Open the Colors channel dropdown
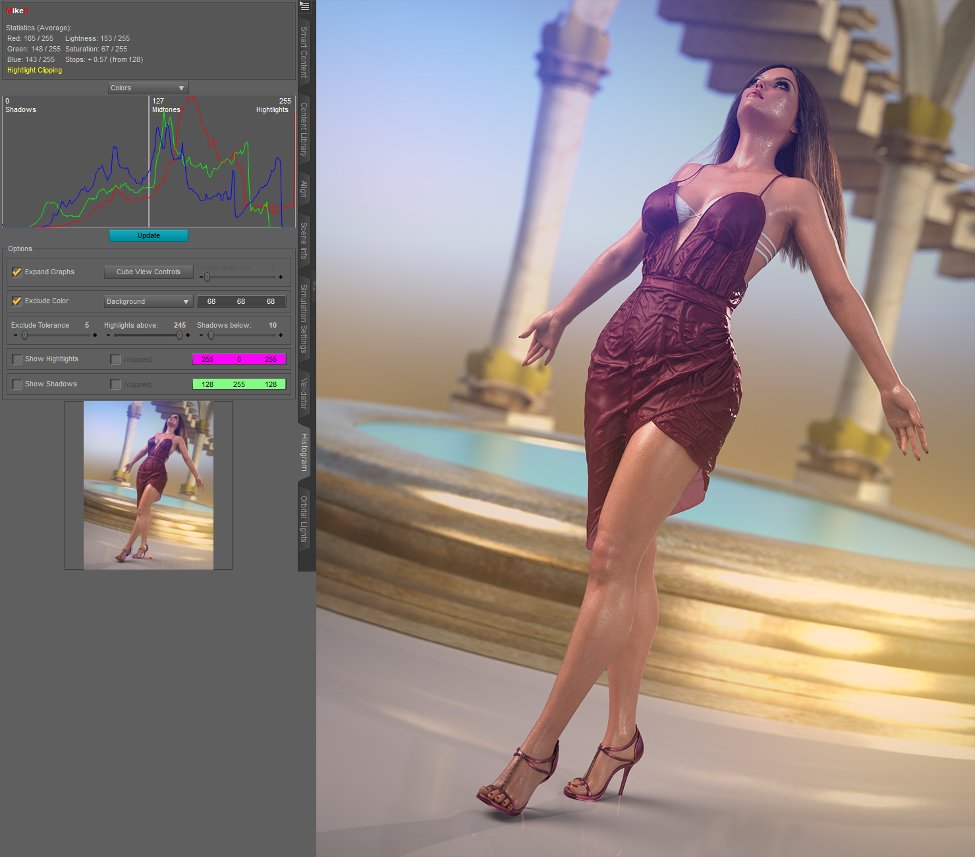This screenshot has width=975, height=857. [x=148, y=87]
